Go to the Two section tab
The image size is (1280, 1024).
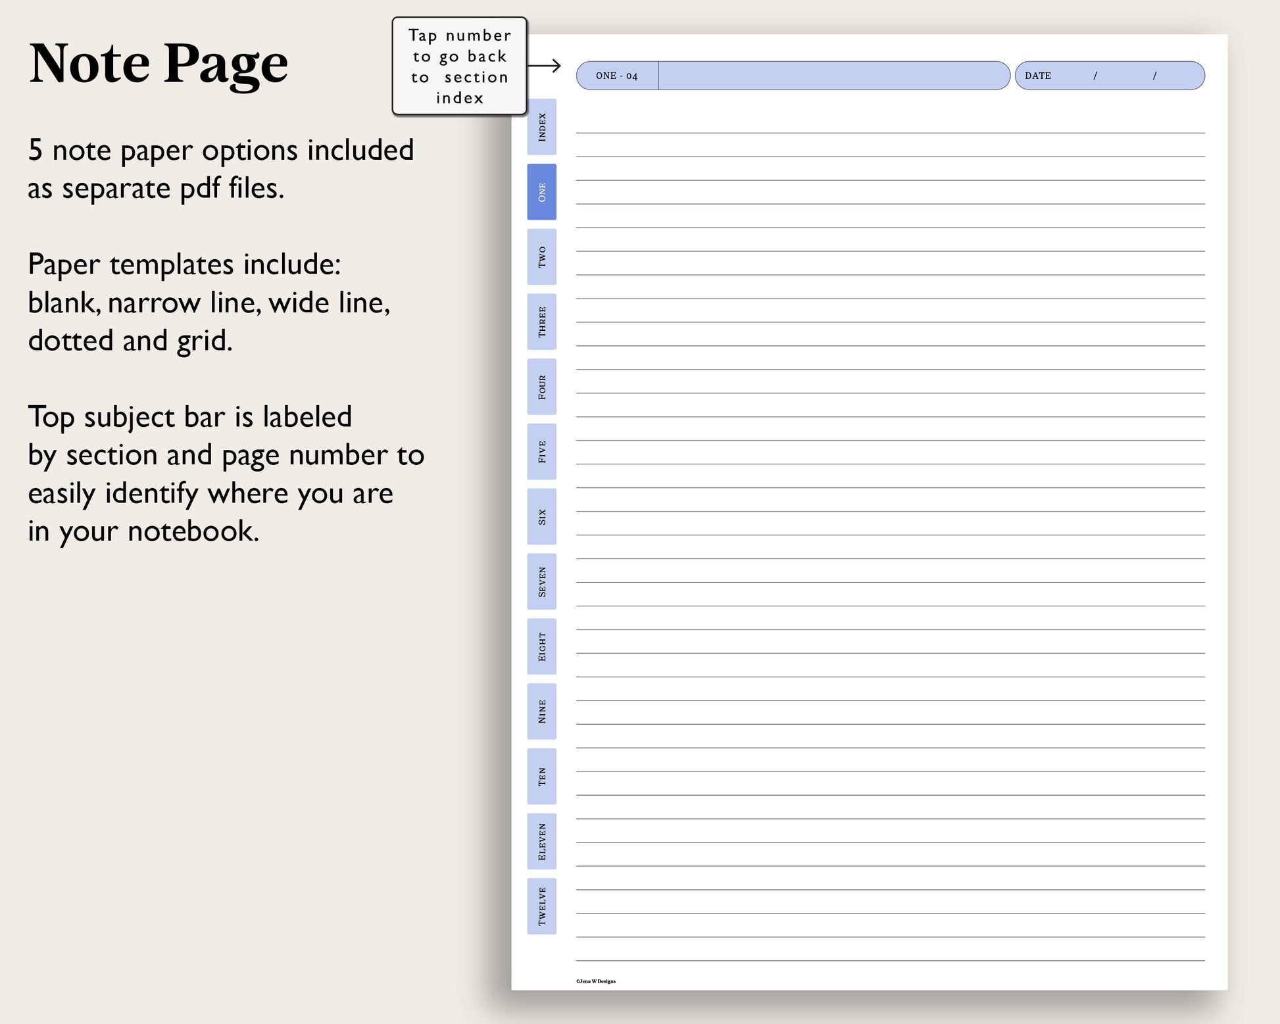[541, 257]
